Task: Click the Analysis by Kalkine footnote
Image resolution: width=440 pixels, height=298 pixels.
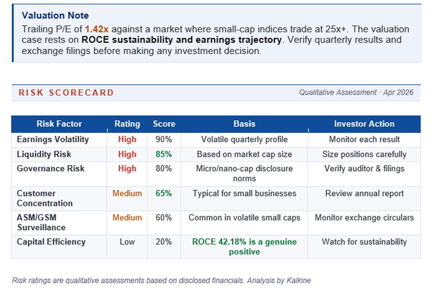Action: tap(278, 280)
